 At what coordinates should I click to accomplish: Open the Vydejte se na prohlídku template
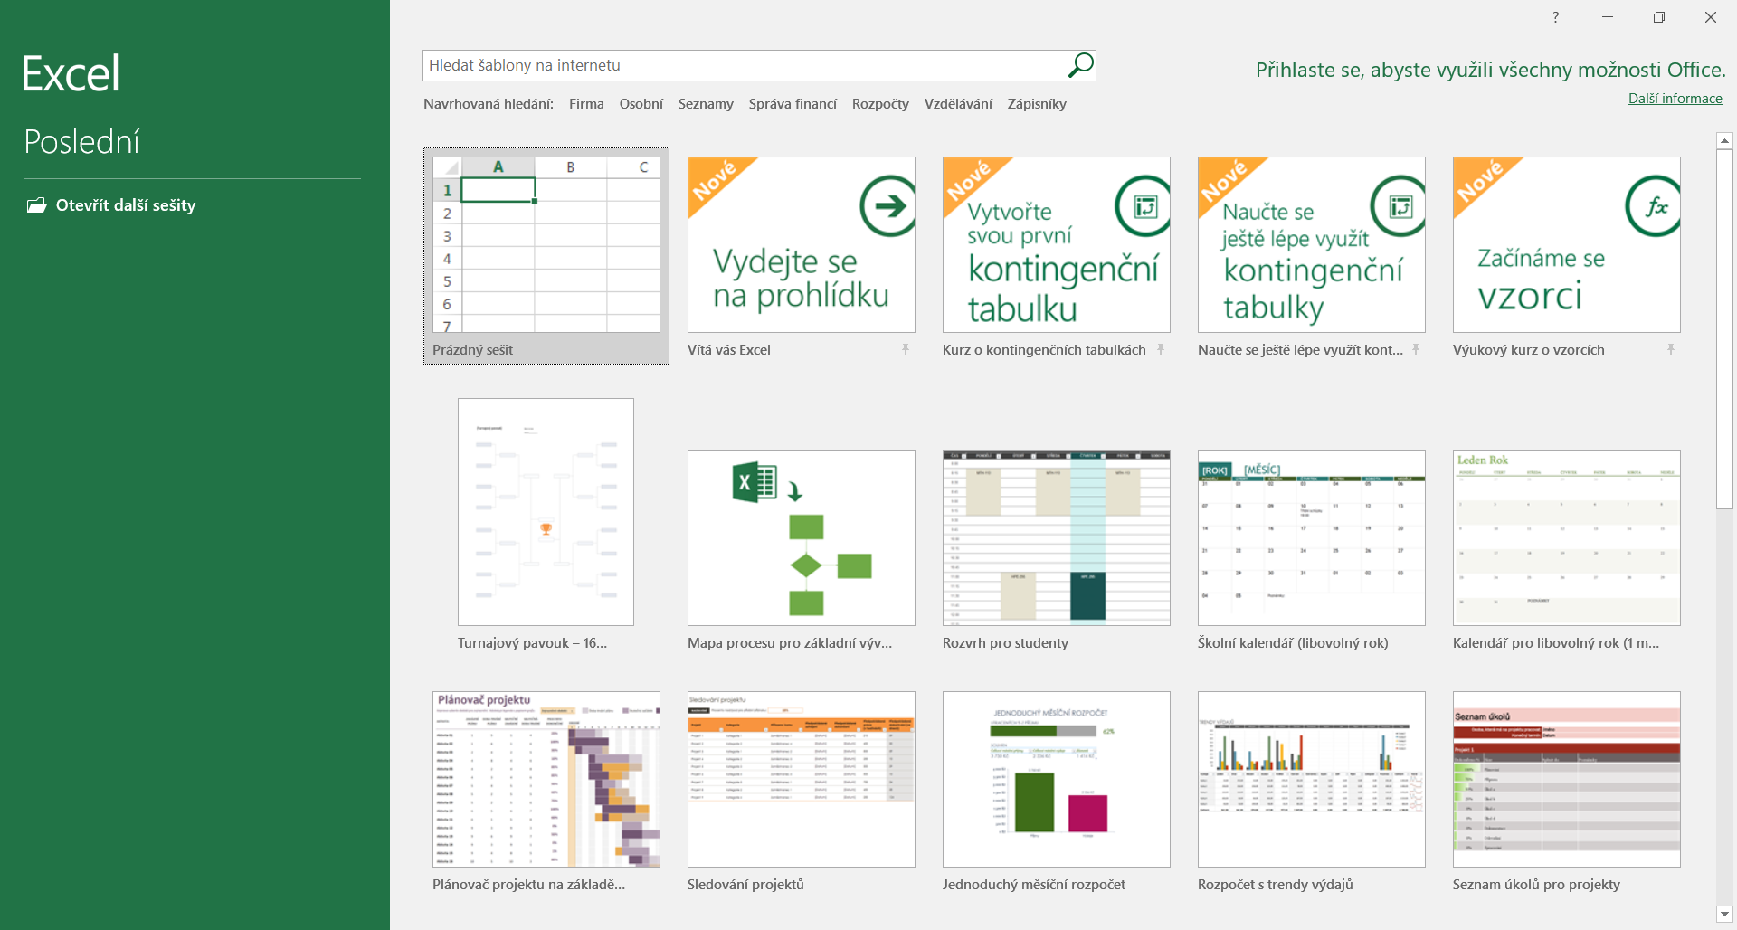point(802,244)
